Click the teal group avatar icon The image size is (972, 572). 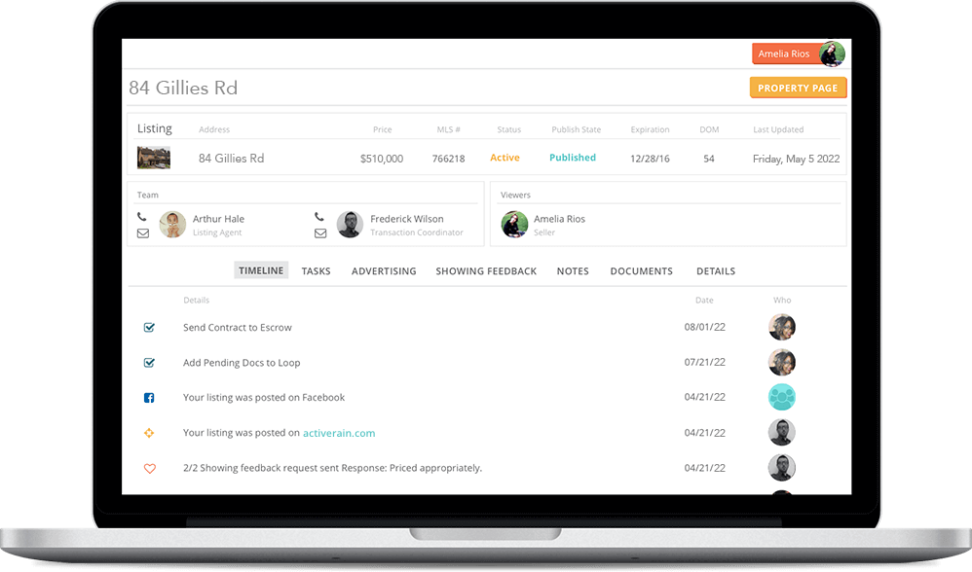[x=781, y=397]
